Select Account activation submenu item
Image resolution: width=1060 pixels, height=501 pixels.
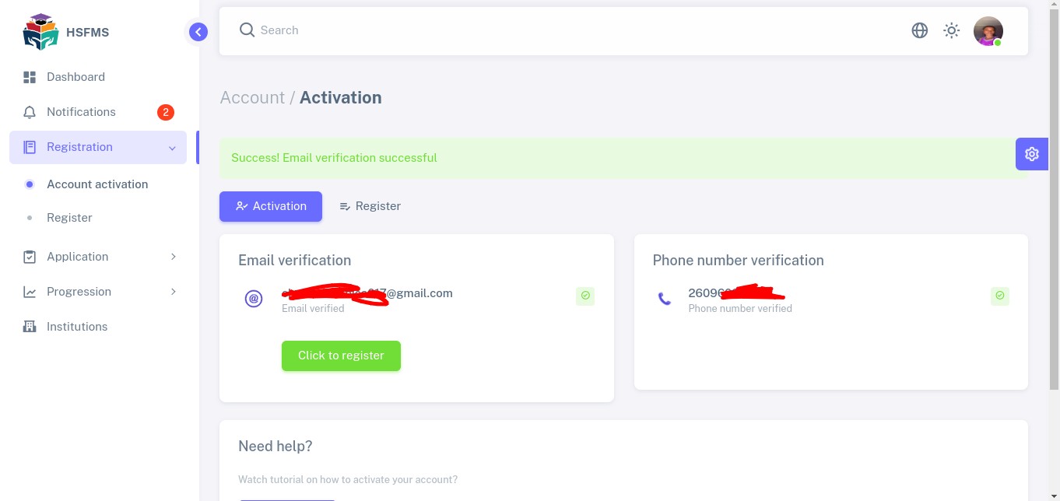(97, 184)
